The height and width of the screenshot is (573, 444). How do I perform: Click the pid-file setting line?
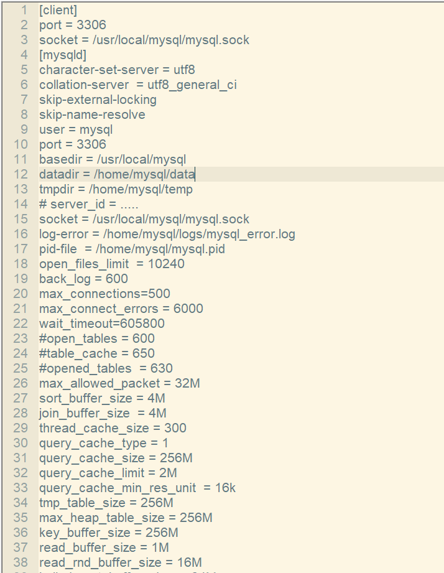click(132, 249)
